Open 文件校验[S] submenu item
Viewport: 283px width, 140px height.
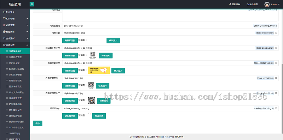[x=15, y=133]
